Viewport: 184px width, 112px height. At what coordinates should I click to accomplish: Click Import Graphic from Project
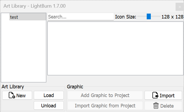tap(105, 105)
